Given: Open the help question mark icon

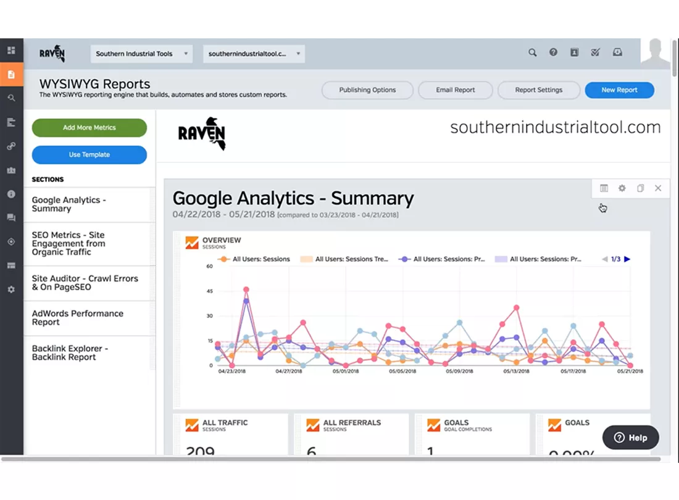Looking at the screenshot, I should click(x=553, y=52).
